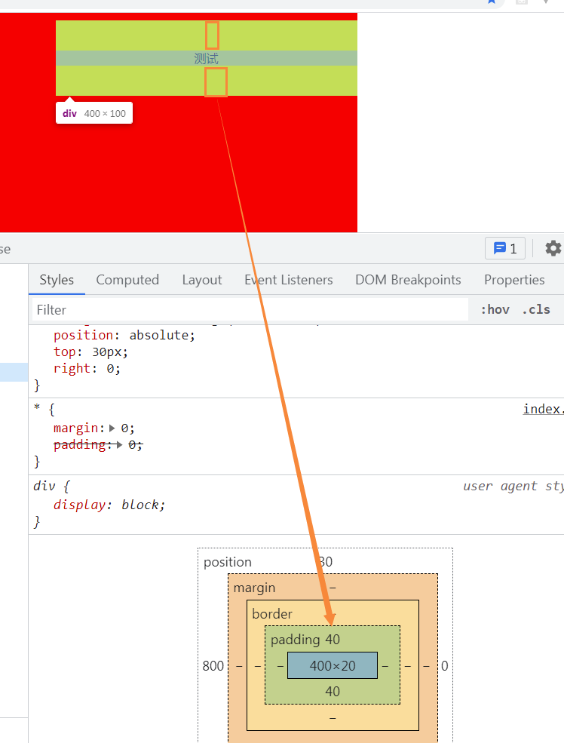This screenshot has height=743, width=564.
Task: Toggle the .cls class editor
Action: pos(536,309)
